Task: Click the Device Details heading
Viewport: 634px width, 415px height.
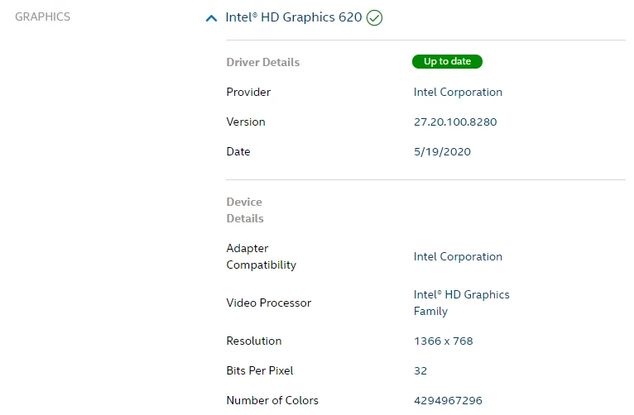Action: 245,210
